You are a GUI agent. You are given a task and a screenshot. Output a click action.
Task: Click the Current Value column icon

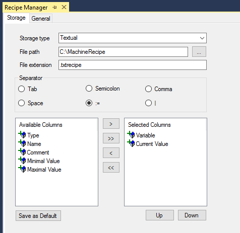point(131,143)
